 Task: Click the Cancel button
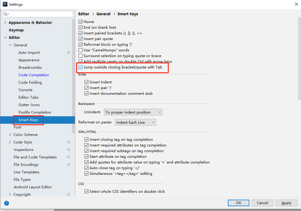(x=262, y=203)
